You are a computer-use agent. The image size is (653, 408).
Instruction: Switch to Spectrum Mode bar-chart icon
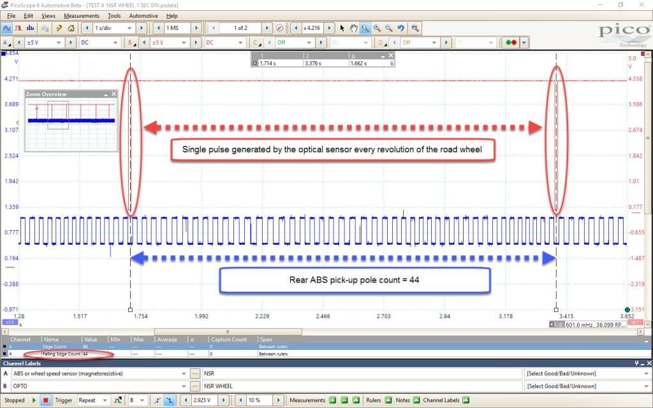31,28
